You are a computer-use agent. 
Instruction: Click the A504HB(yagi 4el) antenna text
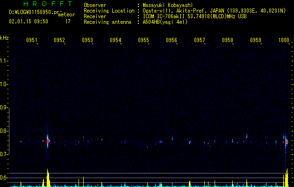165,22
